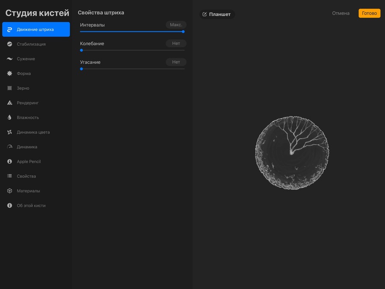Click the Колебание slider track
The height and width of the screenshot is (289, 385).
pos(132,50)
